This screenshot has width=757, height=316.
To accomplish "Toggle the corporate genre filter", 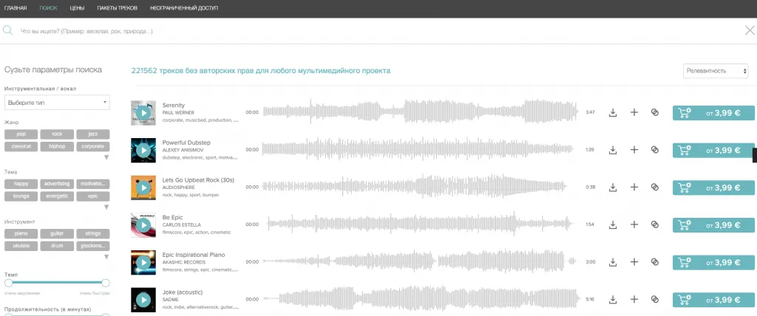I will pos(93,146).
